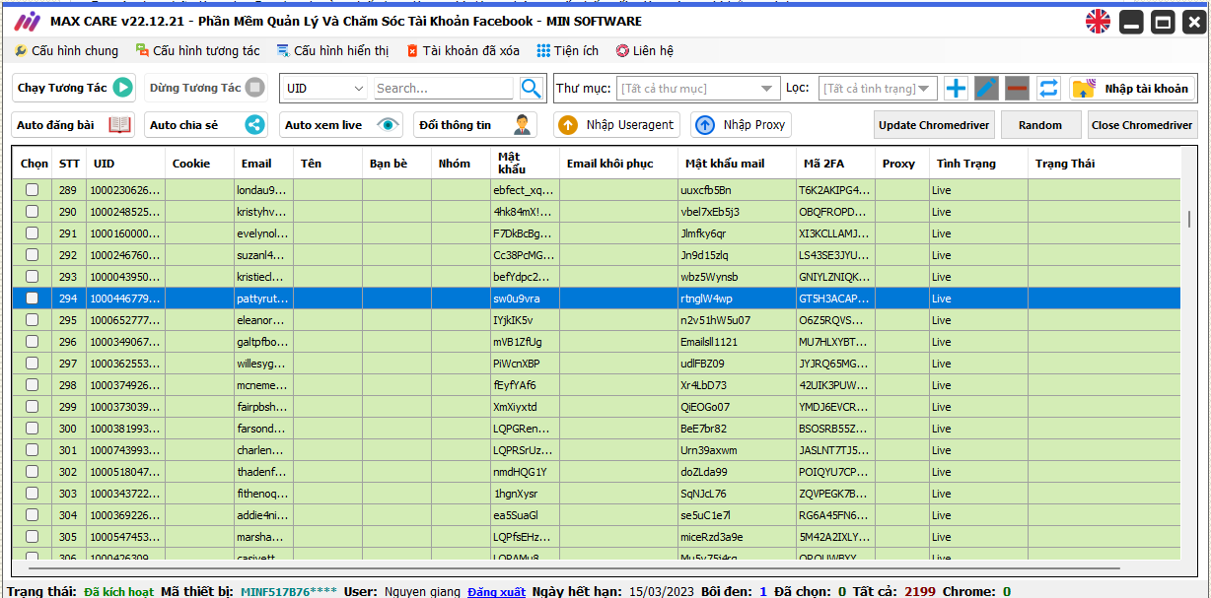
Task: Tick the checkbox for row 289
Action: point(33,190)
